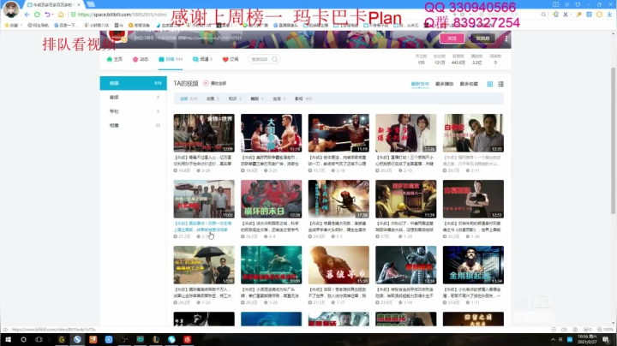Open the three-dot more menu on profile banner
617x346 pixels.
coord(506,39)
